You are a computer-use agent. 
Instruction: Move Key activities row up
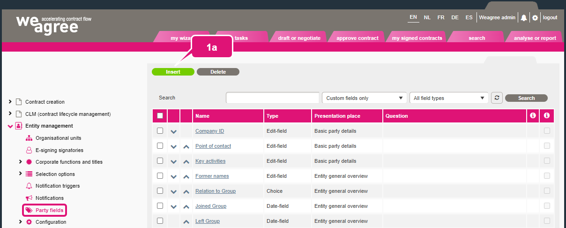click(x=186, y=161)
